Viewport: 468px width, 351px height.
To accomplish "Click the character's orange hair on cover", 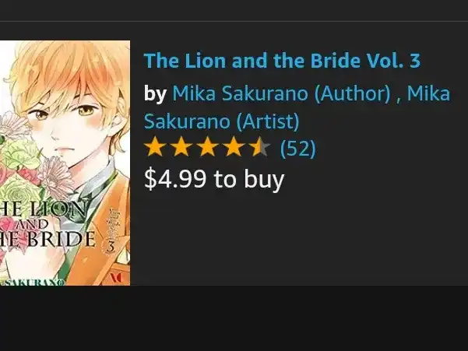I will click(69, 68).
